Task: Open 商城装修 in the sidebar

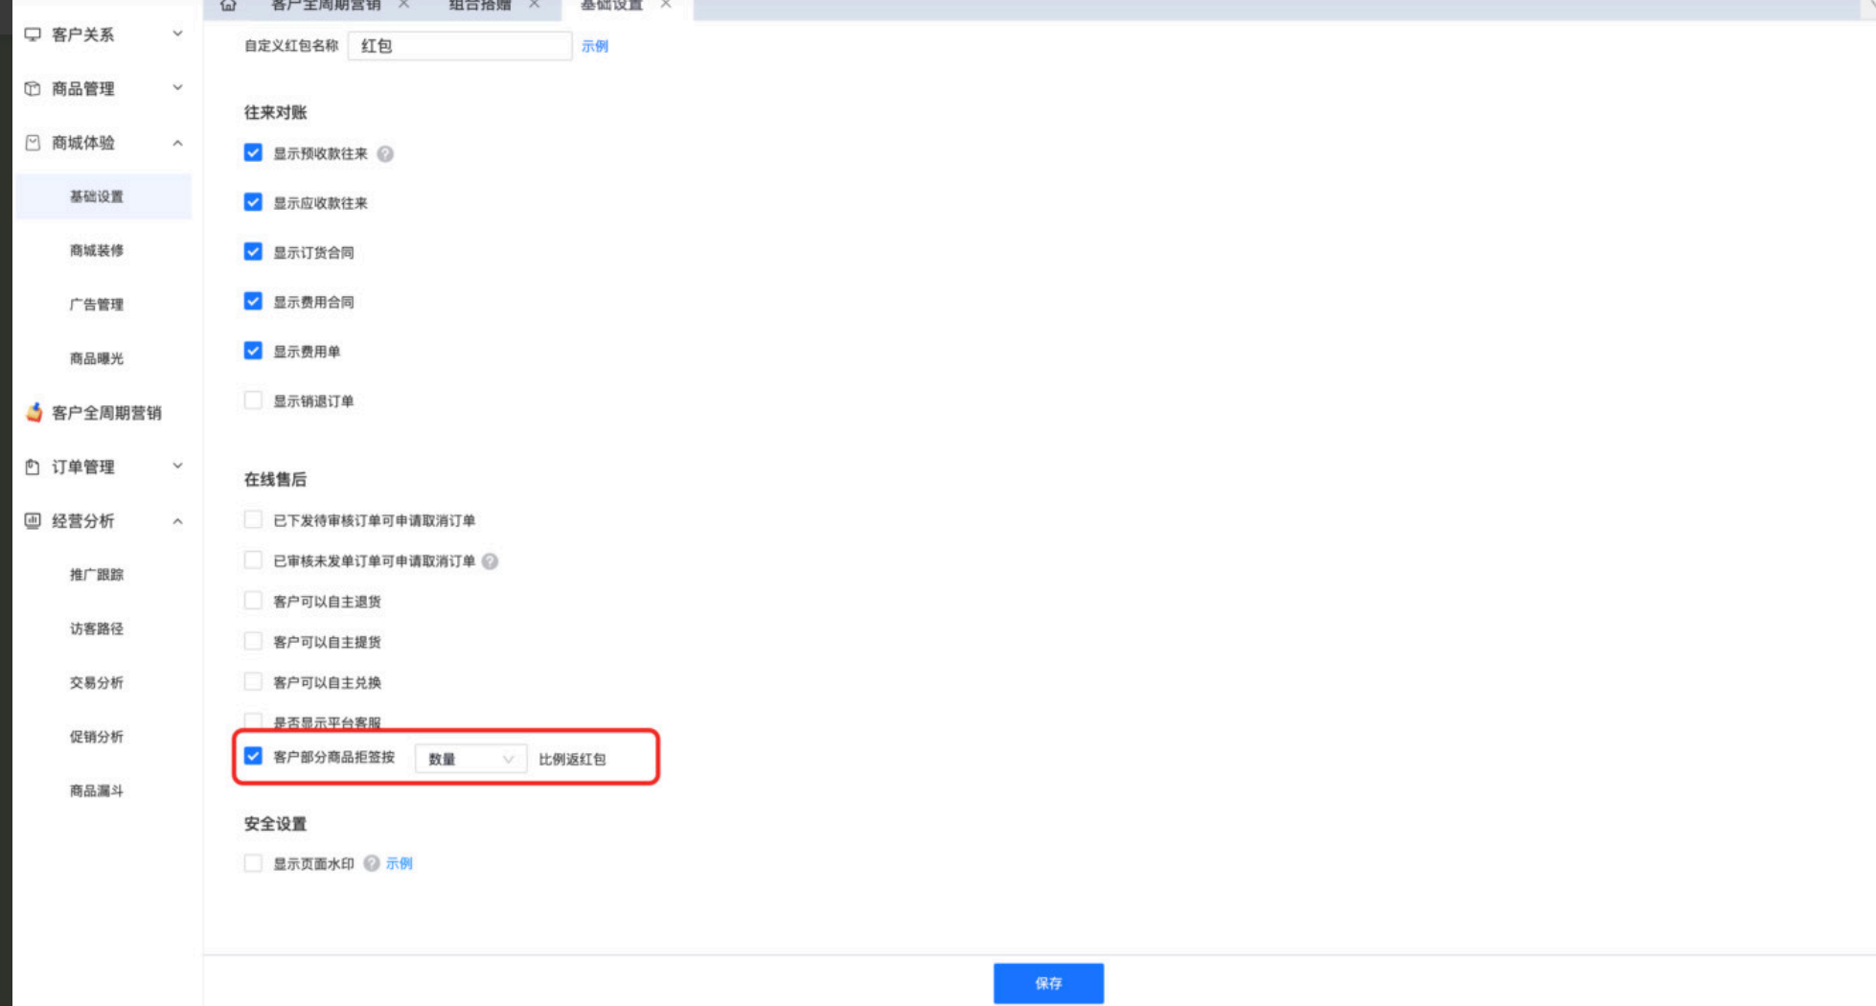Action: 97,251
